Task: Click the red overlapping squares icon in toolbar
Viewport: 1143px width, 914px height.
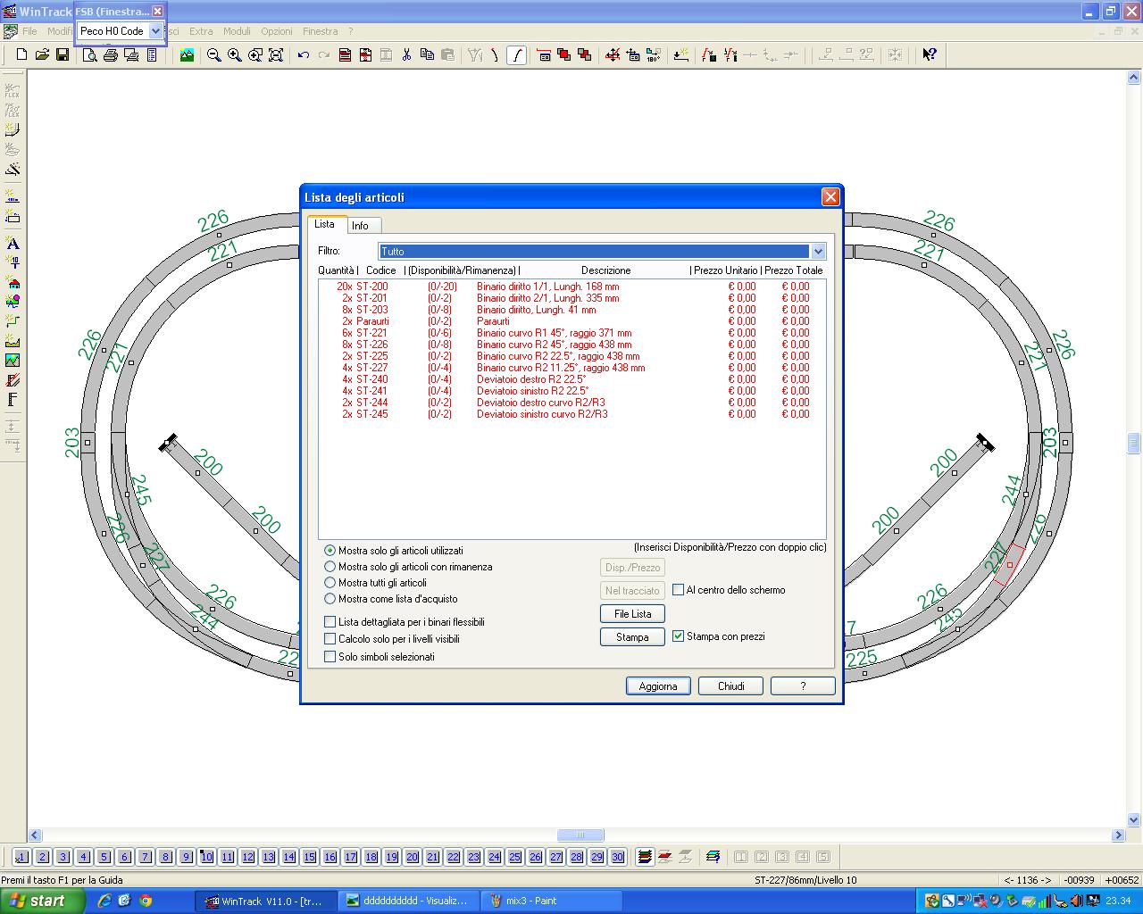Action: click(564, 55)
